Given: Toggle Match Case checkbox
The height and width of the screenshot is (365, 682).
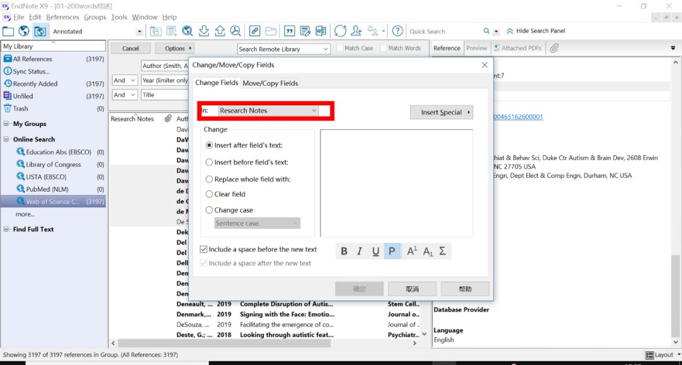Looking at the screenshot, I should coord(340,48).
